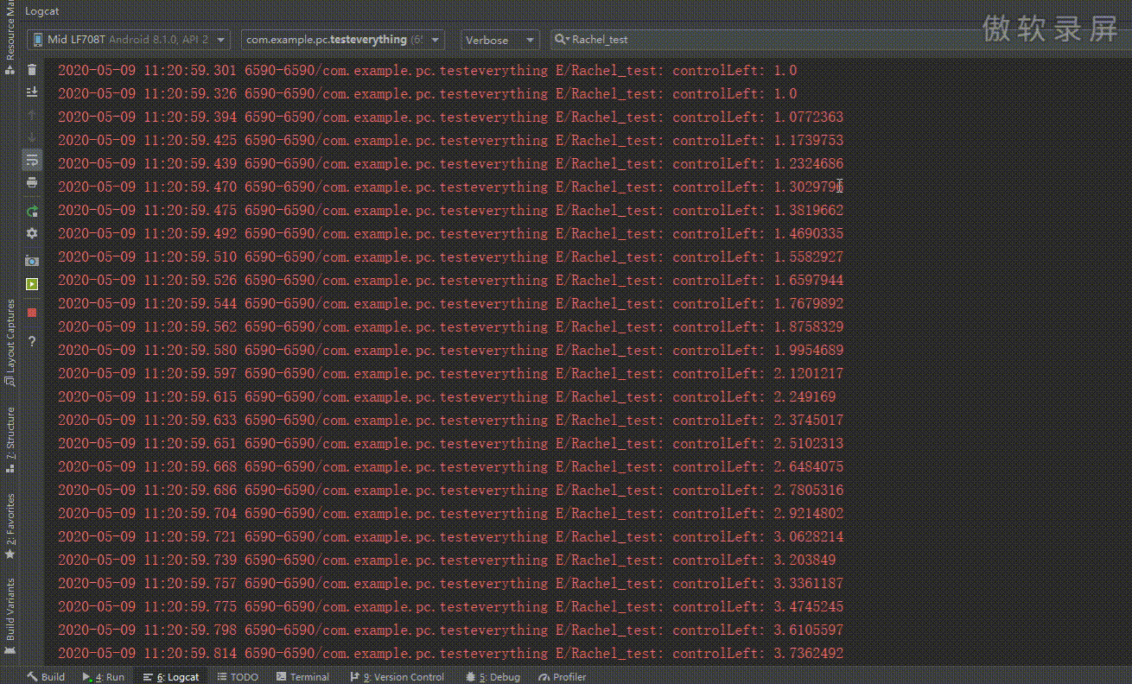Open 2: Favorites side panel

10,525
